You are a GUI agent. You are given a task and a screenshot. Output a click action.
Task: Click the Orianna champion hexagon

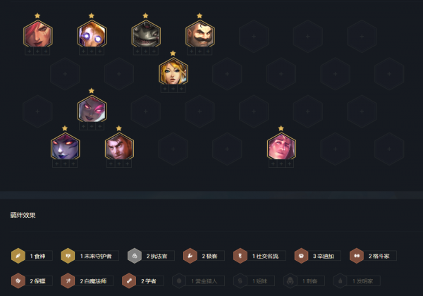pyautogui.click(x=92, y=35)
